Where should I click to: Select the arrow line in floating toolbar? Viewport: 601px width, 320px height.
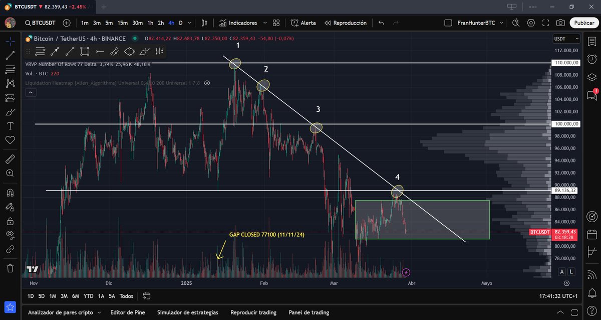tap(55, 51)
